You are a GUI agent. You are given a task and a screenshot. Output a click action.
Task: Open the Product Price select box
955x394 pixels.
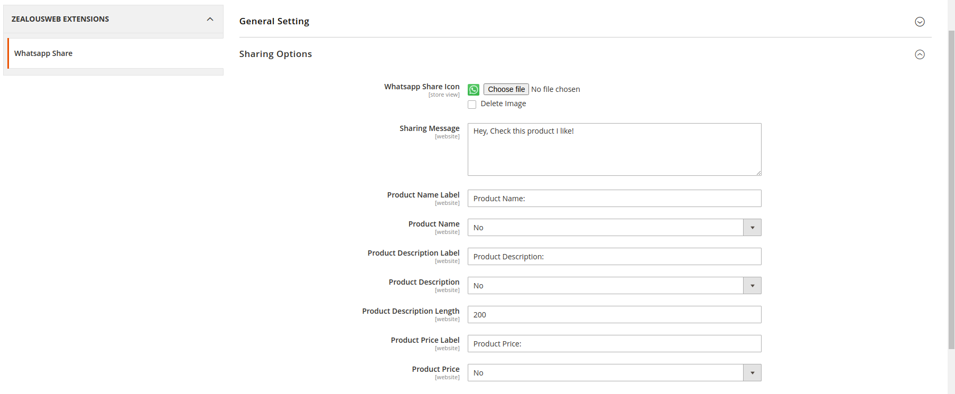coord(605,373)
